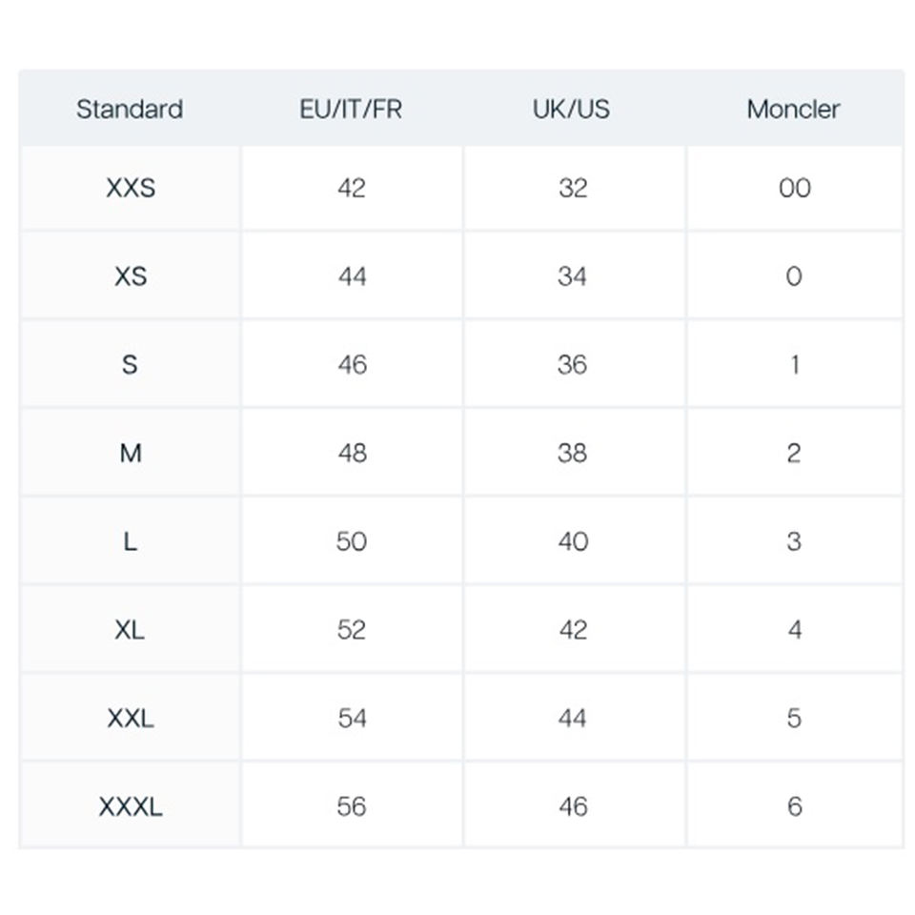Click the UK/US column header
The width and height of the screenshot is (915, 915).
click(x=572, y=109)
